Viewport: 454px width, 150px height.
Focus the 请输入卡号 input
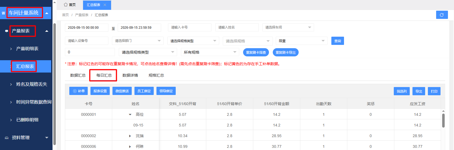pyautogui.click(x=190, y=27)
